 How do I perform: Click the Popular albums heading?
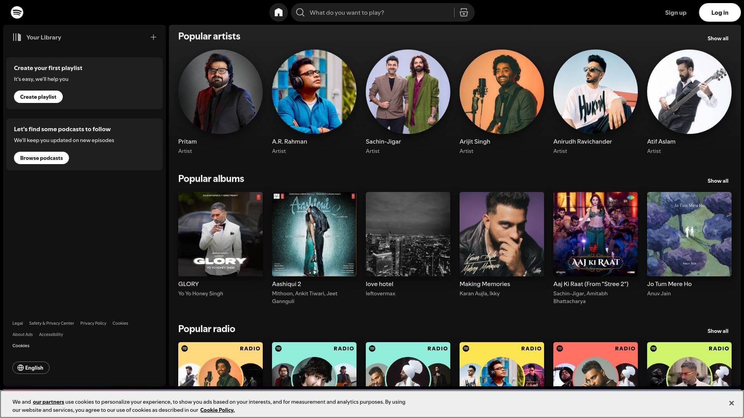tap(211, 179)
